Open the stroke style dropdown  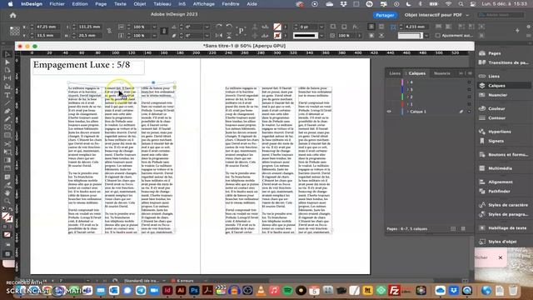click(x=321, y=35)
